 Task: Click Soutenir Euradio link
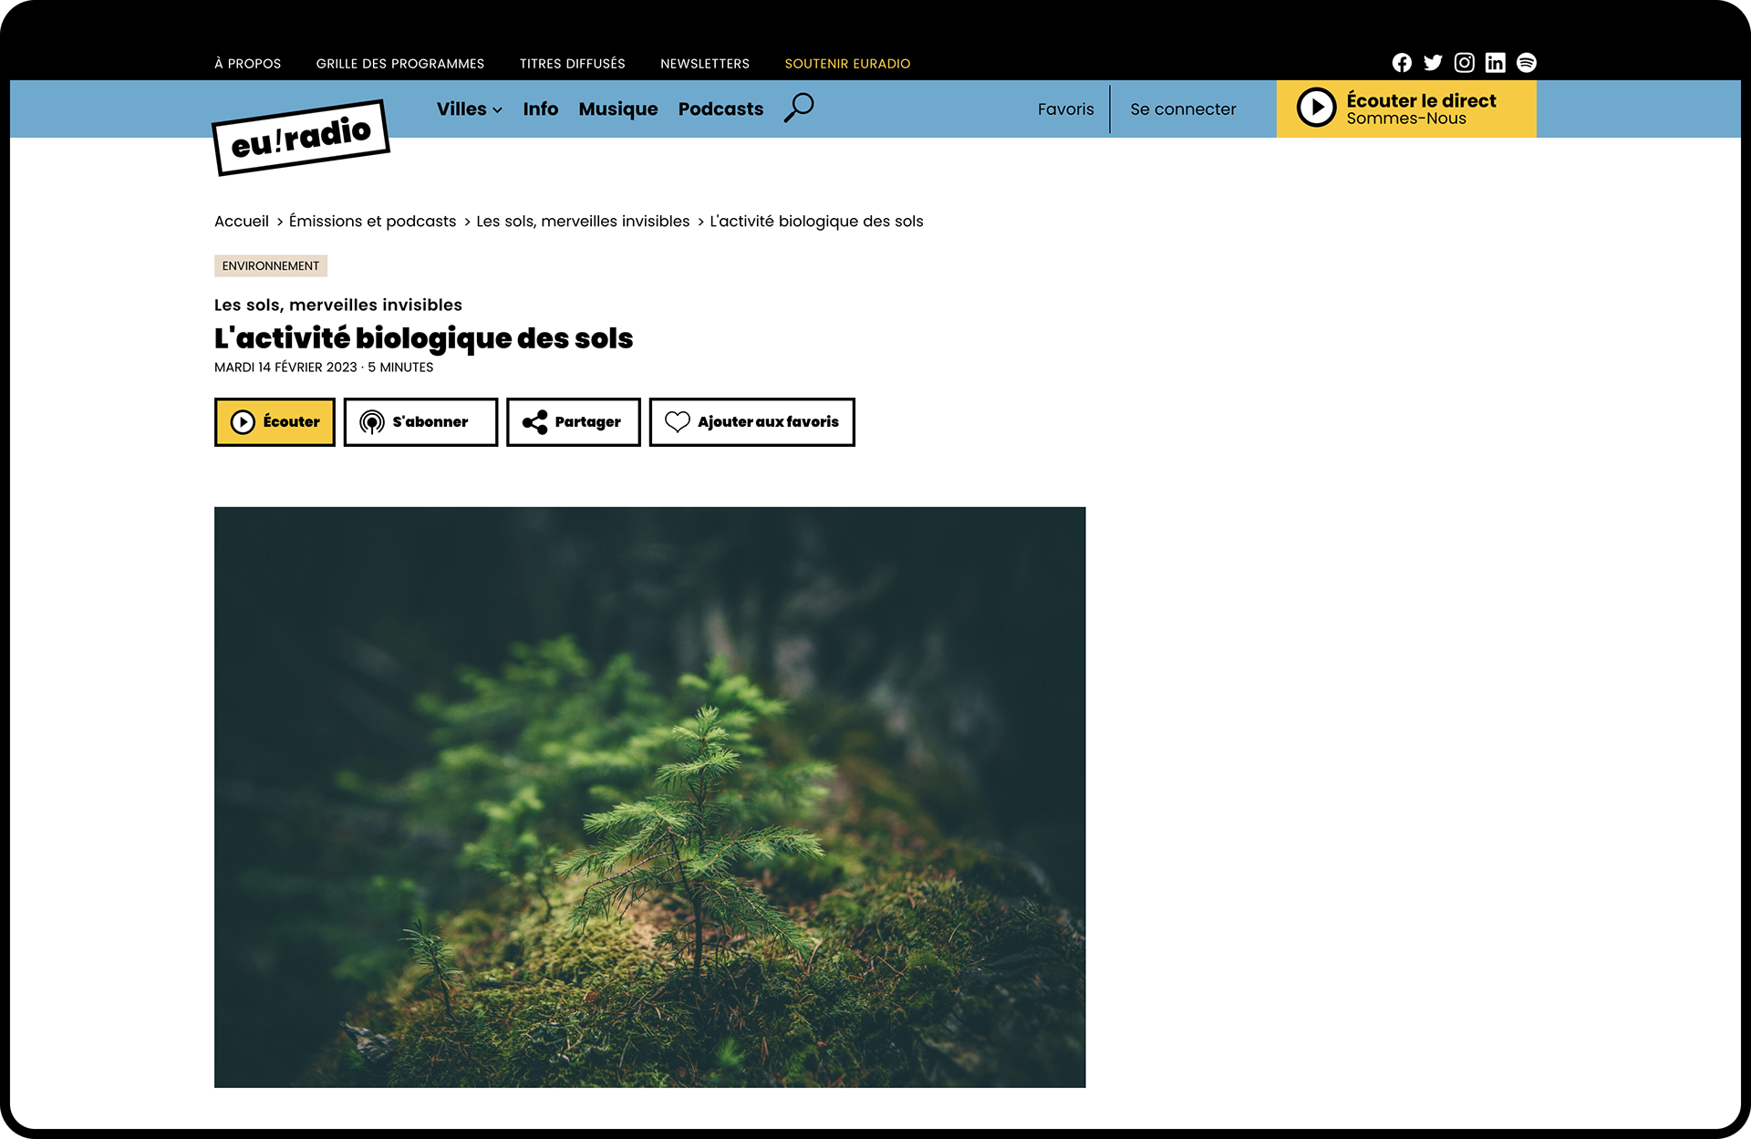[x=847, y=64]
